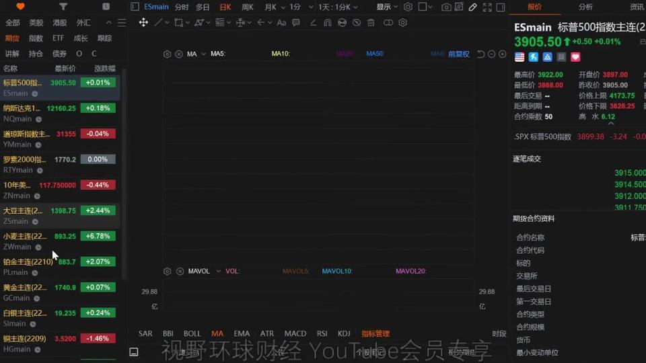Open chart settings gear in top bar
This screenshot has width=646, height=363.
pyautogui.click(x=408, y=7)
